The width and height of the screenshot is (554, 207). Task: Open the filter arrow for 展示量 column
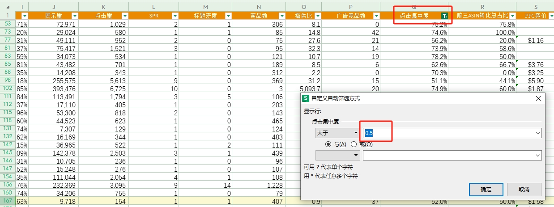[75, 16]
